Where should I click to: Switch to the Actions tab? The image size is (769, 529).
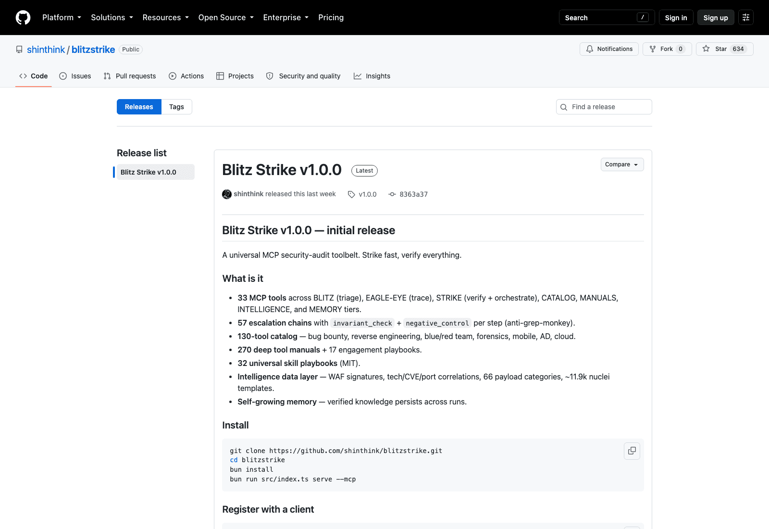pyautogui.click(x=186, y=76)
